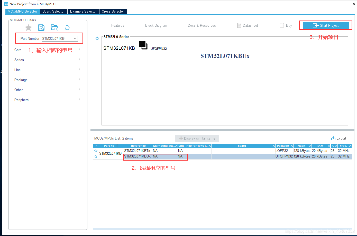The height and width of the screenshot is (236, 357).
Task: Remove the Flash column
Action: click(x=310, y=146)
